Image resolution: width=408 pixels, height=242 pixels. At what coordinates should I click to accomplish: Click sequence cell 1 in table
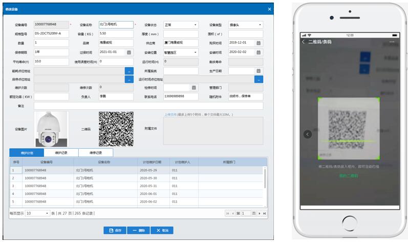pyautogui.click(x=16, y=170)
